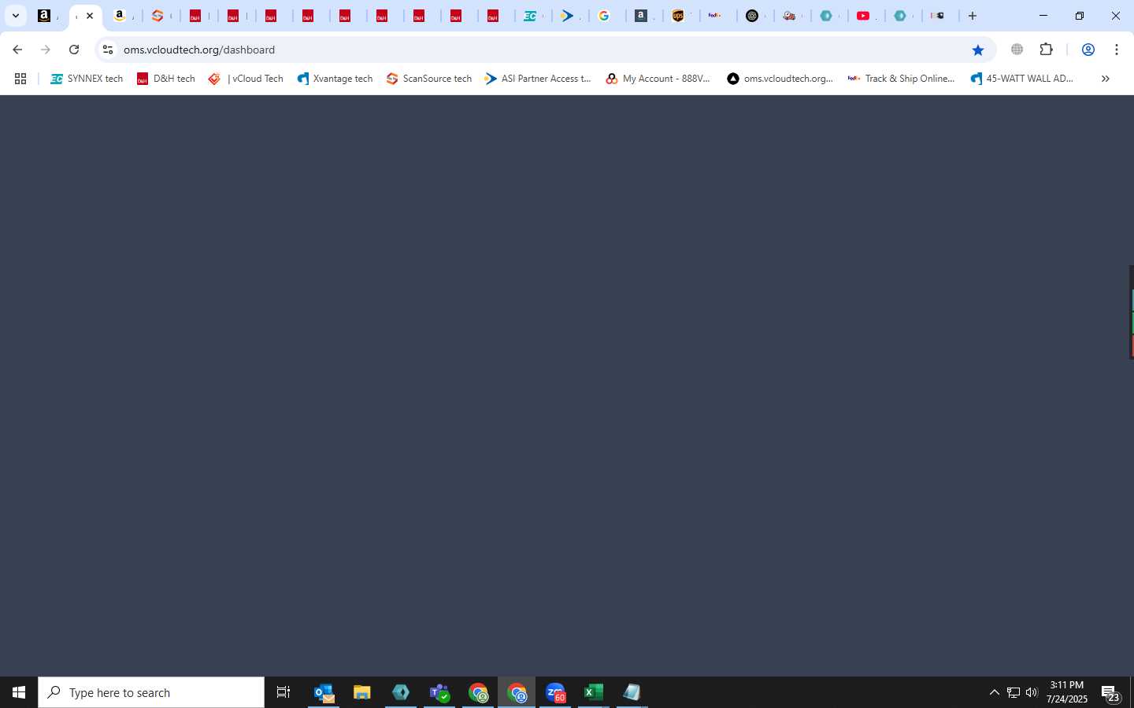Image resolution: width=1134 pixels, height=708 pixels.
Task: Open the Track & Ship Online bookmark
Action: point(901,79)
